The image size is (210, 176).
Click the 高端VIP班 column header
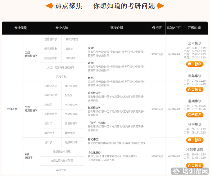174,28
